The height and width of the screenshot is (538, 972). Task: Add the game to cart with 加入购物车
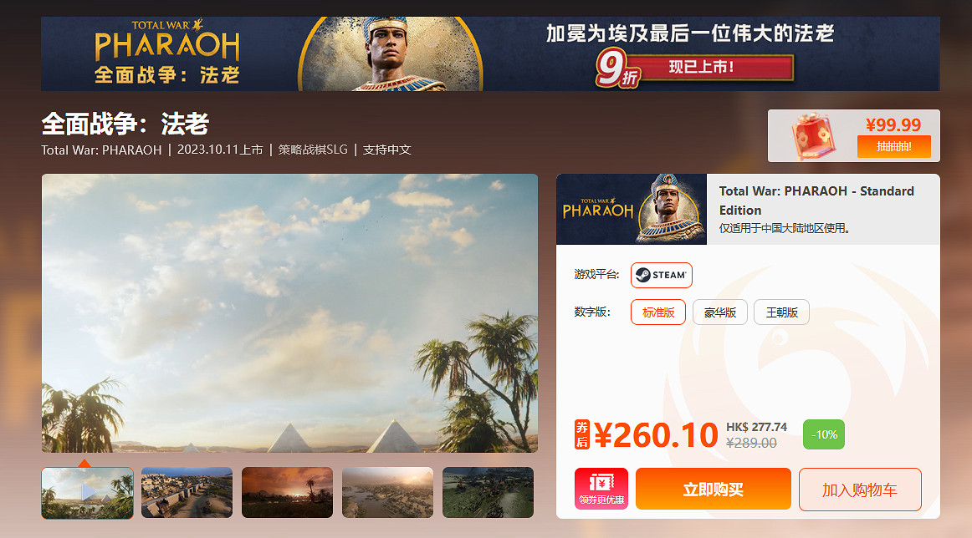[x=860, y=489]
